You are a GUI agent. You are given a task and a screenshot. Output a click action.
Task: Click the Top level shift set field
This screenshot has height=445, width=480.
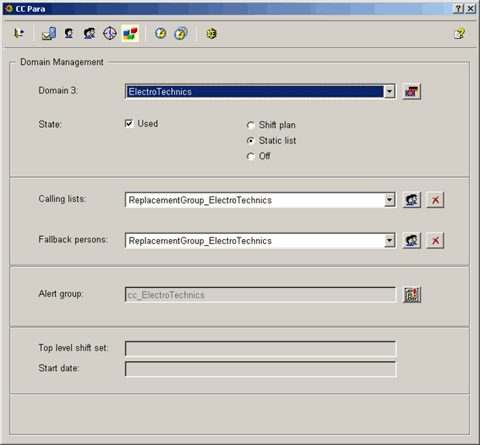pyautogui.click(x=260, y=348)
